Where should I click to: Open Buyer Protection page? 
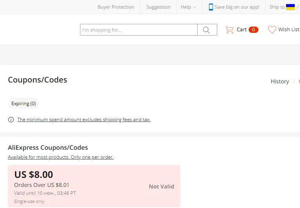[x=116, y=7]
